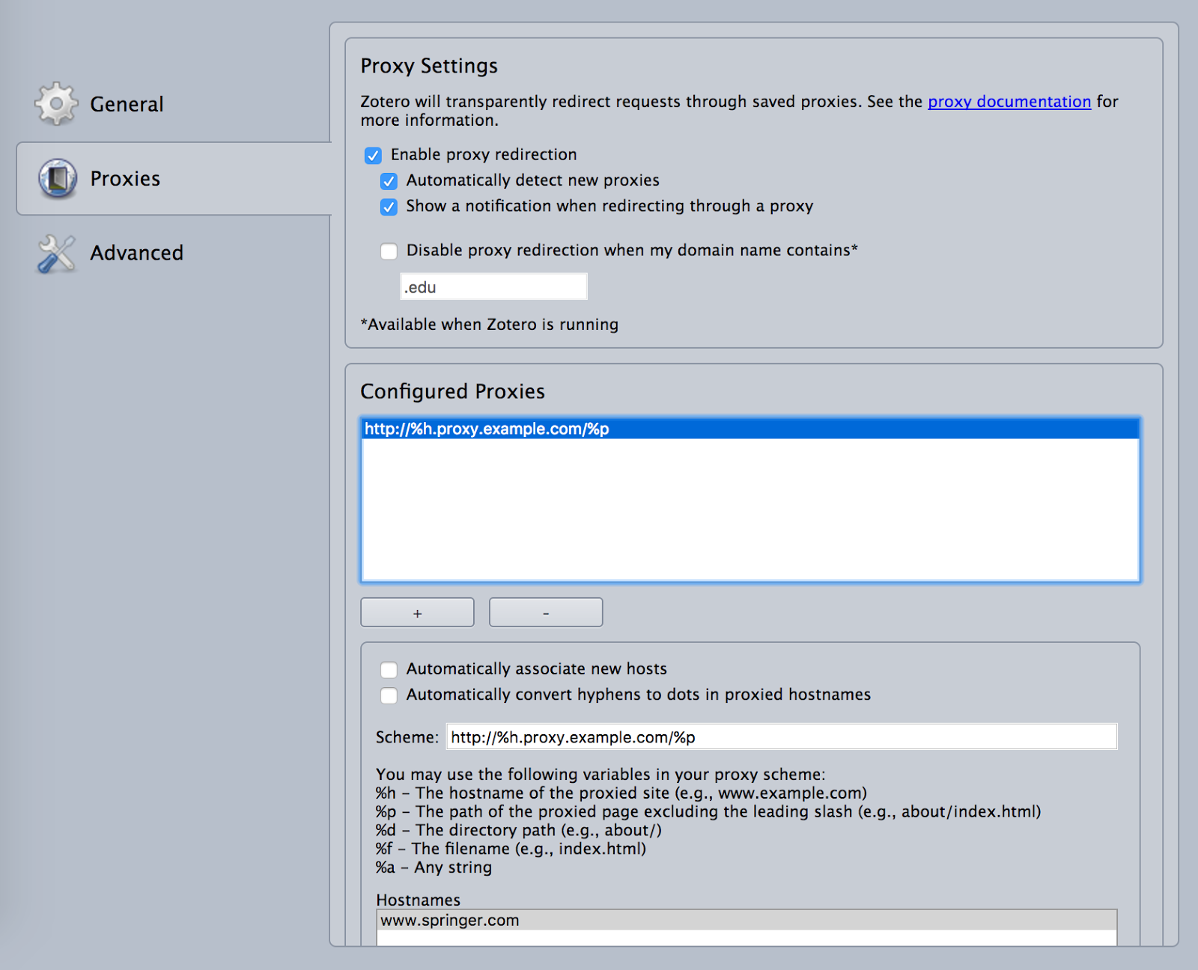Select the Proxies tab label
The image size is (1198, 970).
point(125,179)
